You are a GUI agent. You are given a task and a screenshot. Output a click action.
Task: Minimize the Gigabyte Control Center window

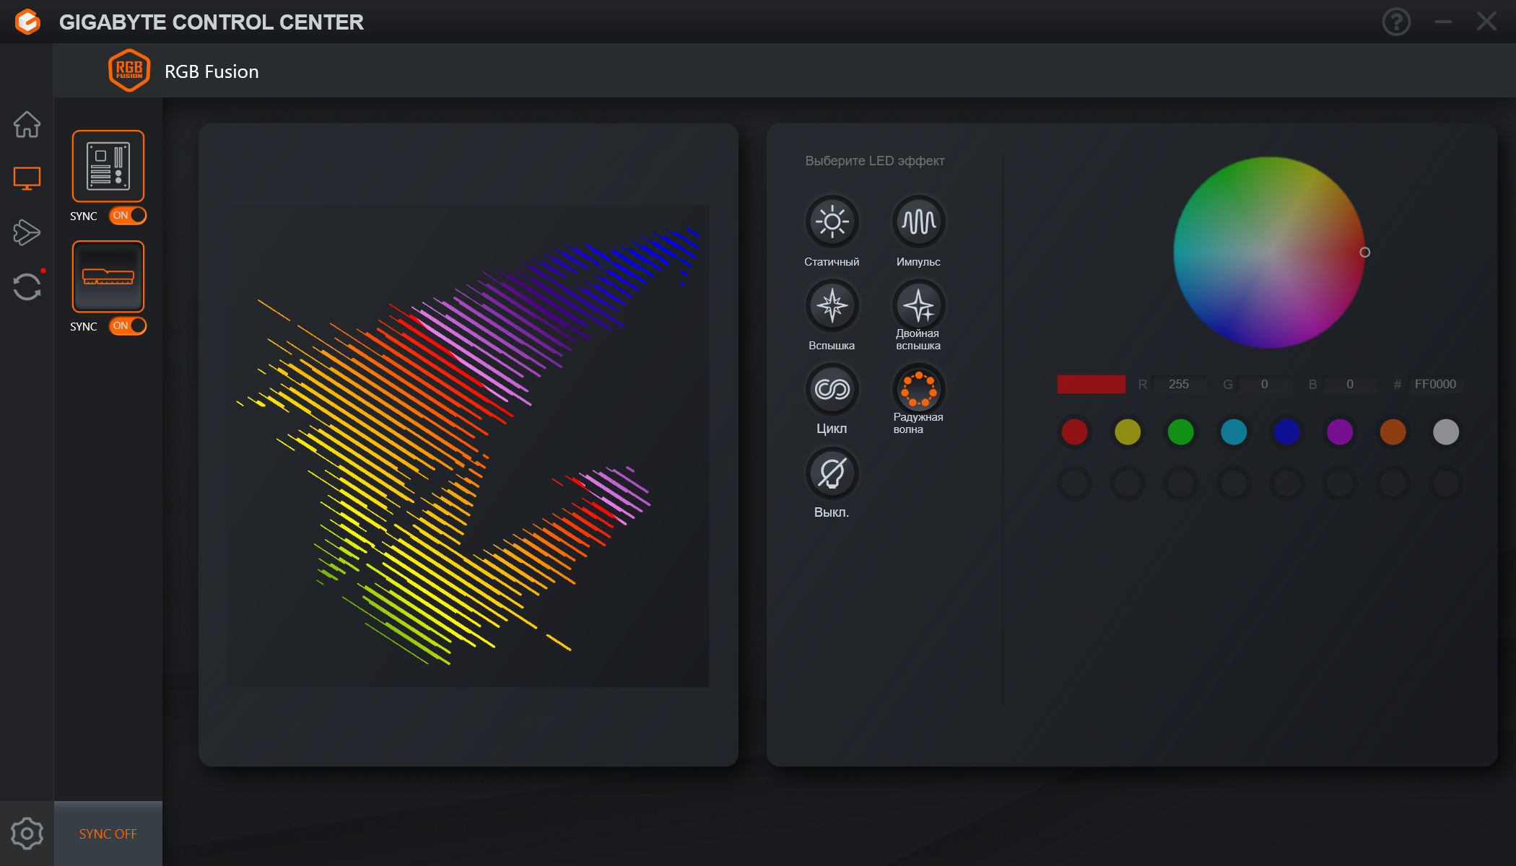[1443, 22]
